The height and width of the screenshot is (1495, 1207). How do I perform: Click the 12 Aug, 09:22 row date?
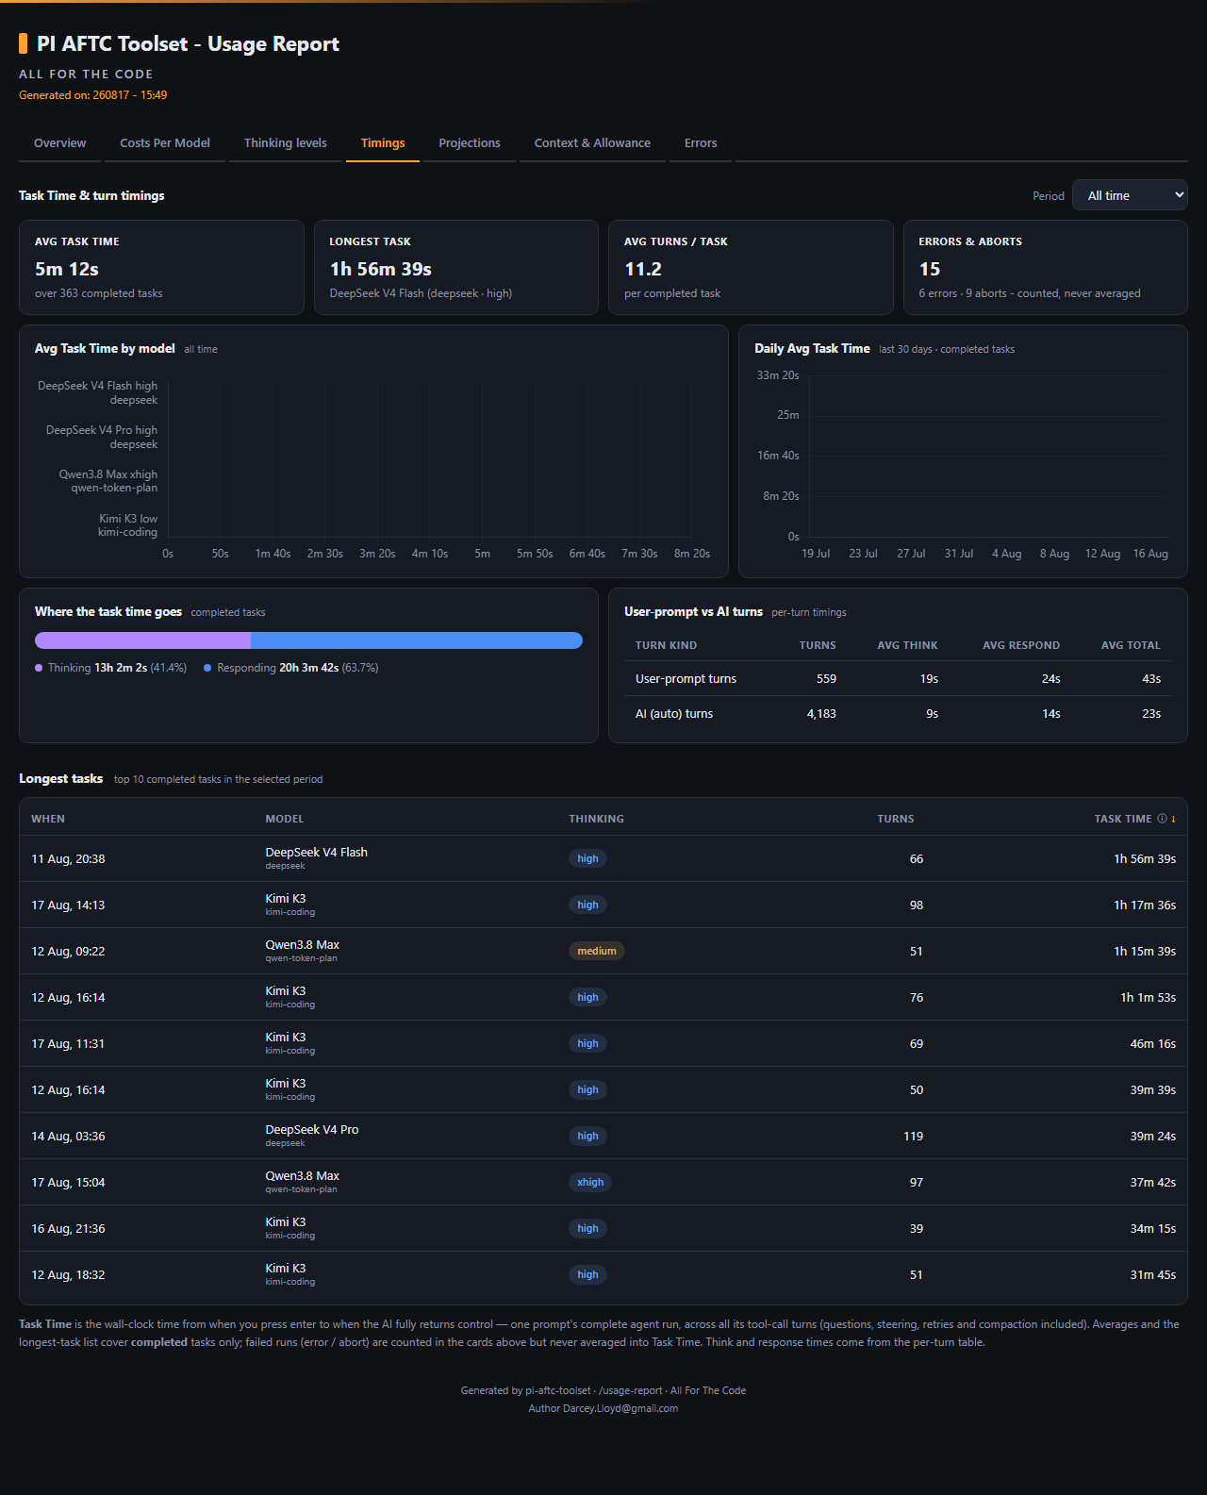click(68, 952)
